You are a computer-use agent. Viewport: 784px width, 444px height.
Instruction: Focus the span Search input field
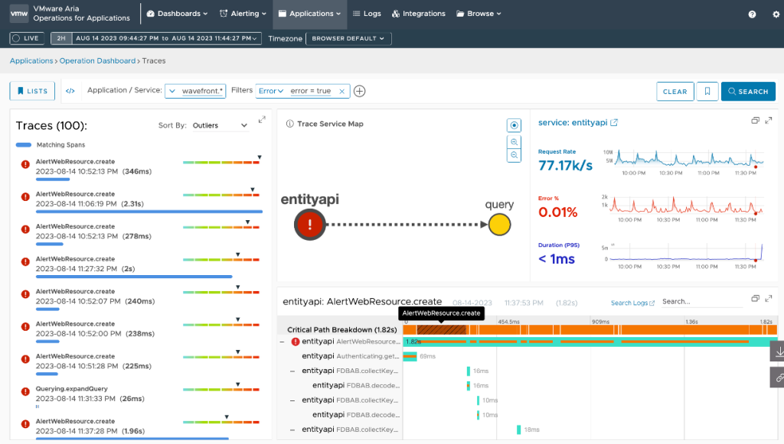[x=703, y=302]
